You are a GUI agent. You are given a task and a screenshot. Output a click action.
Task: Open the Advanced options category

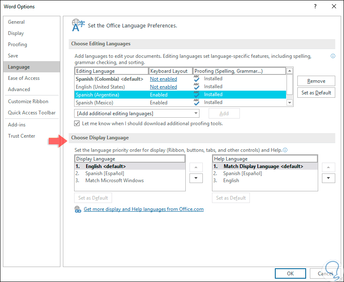[32, 89]
